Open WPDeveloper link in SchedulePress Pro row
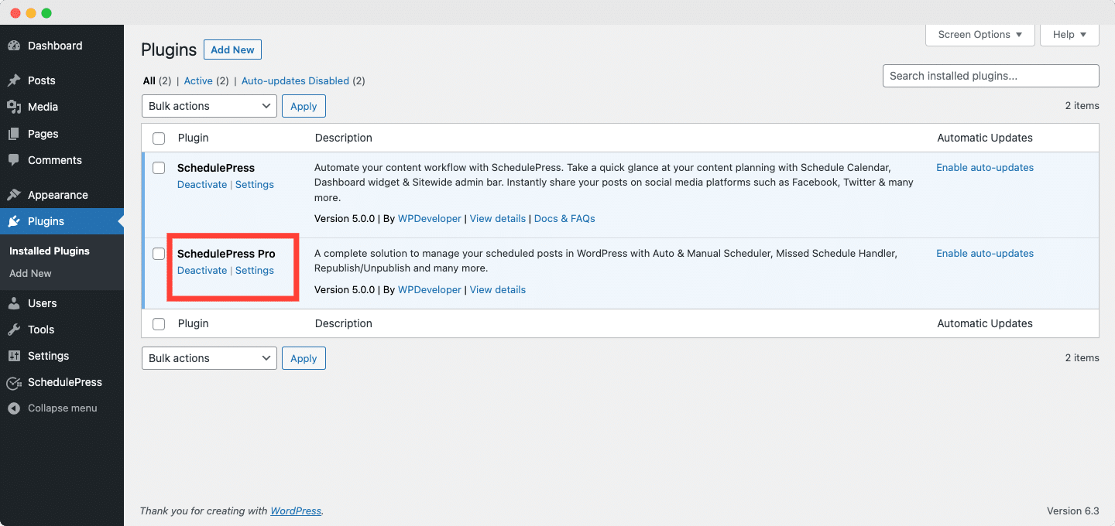Viewport: 1115px width, 526px height. (430, 289)
